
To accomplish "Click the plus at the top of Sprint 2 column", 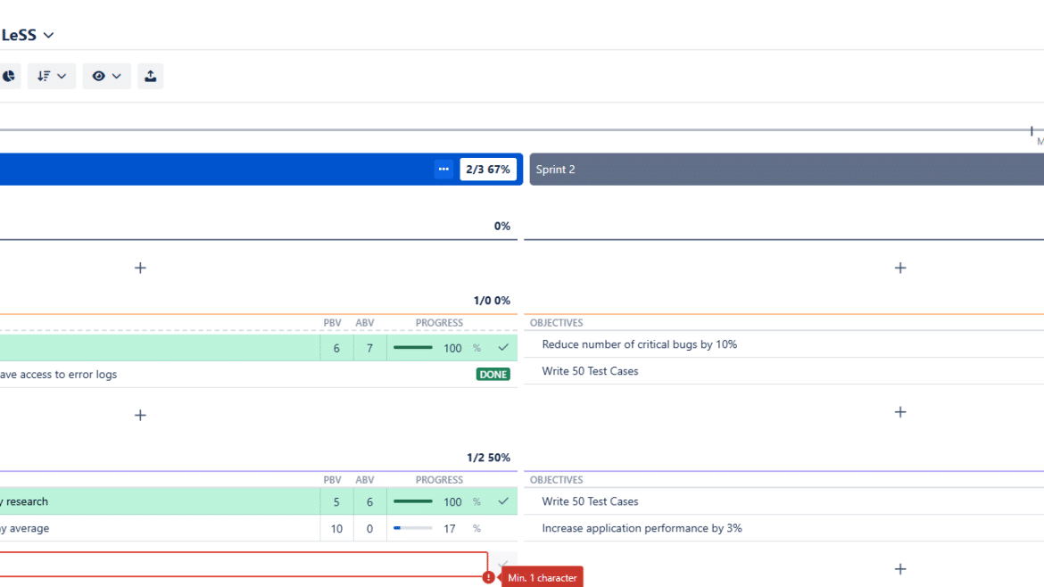I will [899, 268].
